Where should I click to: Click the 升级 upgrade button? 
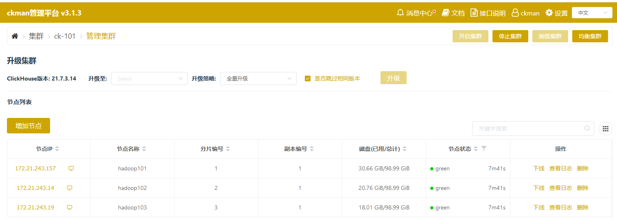pyautogui.click(x=394, y=78)
